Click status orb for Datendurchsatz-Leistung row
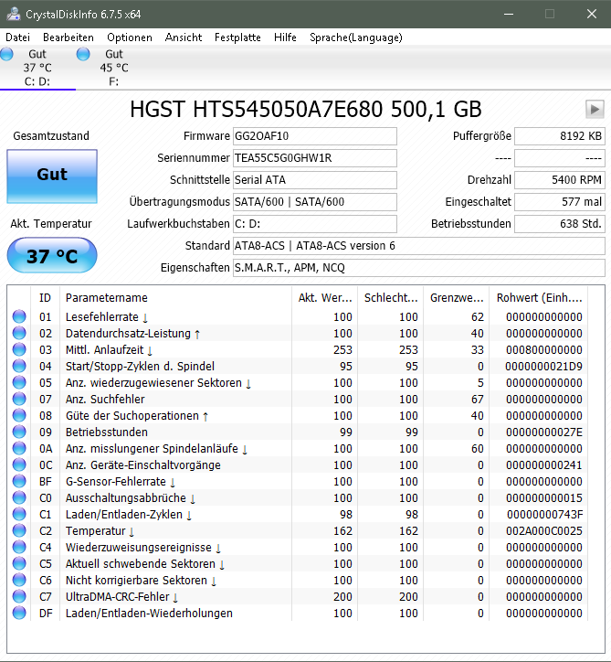The width and height of the screenshot is (611, 662). [x=19, y=333]
